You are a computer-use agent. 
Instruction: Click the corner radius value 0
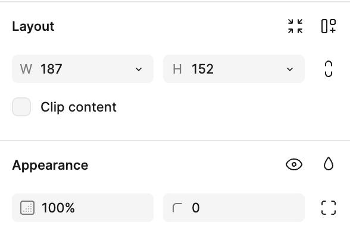pyautogui.click(x=195, y=208)
